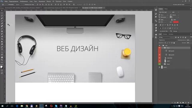Hide the Слой 2 layer
This screenshot has width=192, height=108.
159,61
